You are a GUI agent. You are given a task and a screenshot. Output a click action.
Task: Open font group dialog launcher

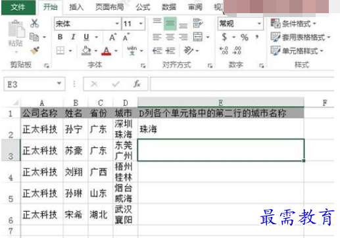[143, 66]
